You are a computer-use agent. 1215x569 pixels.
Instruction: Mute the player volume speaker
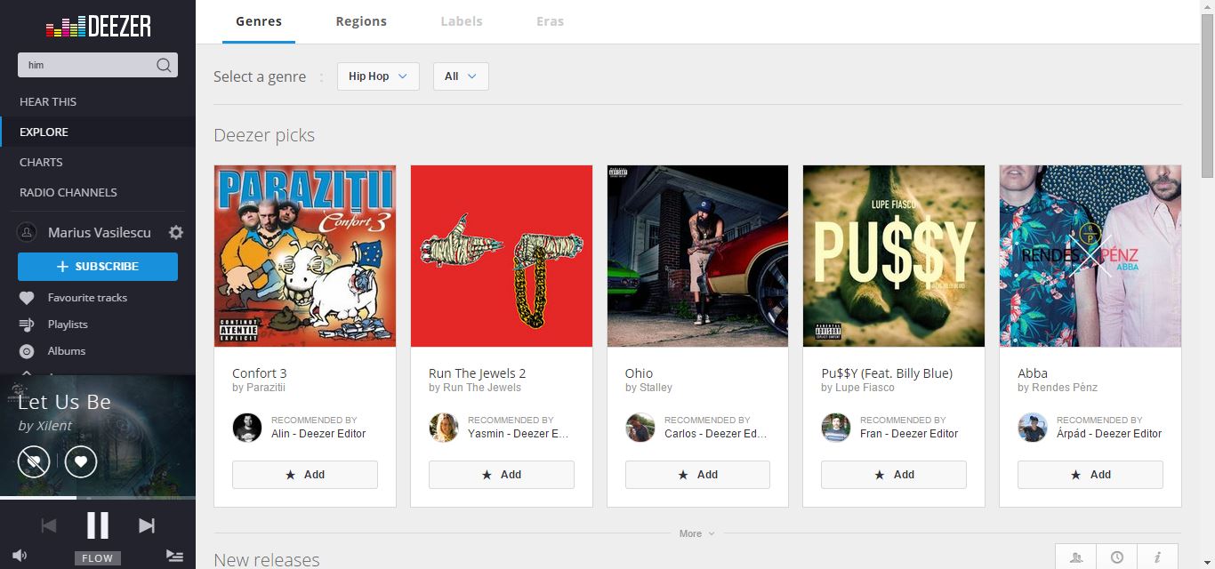(x=20, y=556)
